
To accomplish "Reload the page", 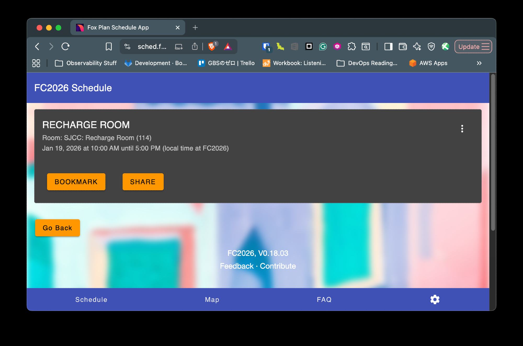I will 65,47.
